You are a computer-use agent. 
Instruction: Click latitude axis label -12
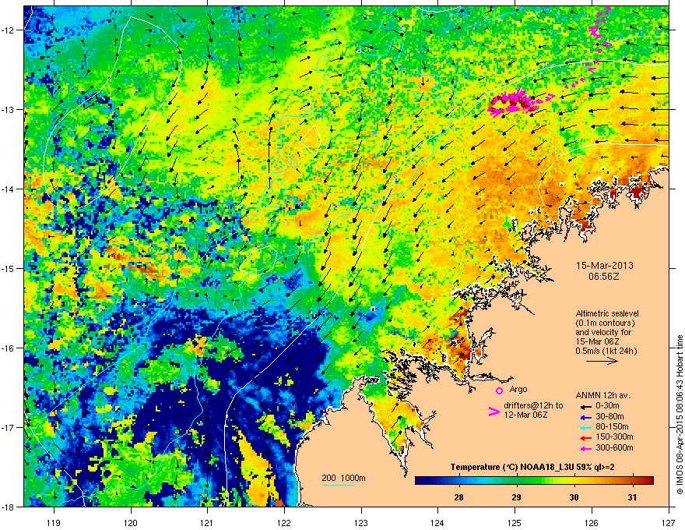(8, 30)
